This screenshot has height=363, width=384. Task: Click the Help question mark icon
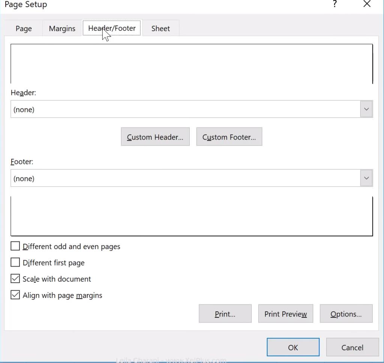tap(334, 5)
